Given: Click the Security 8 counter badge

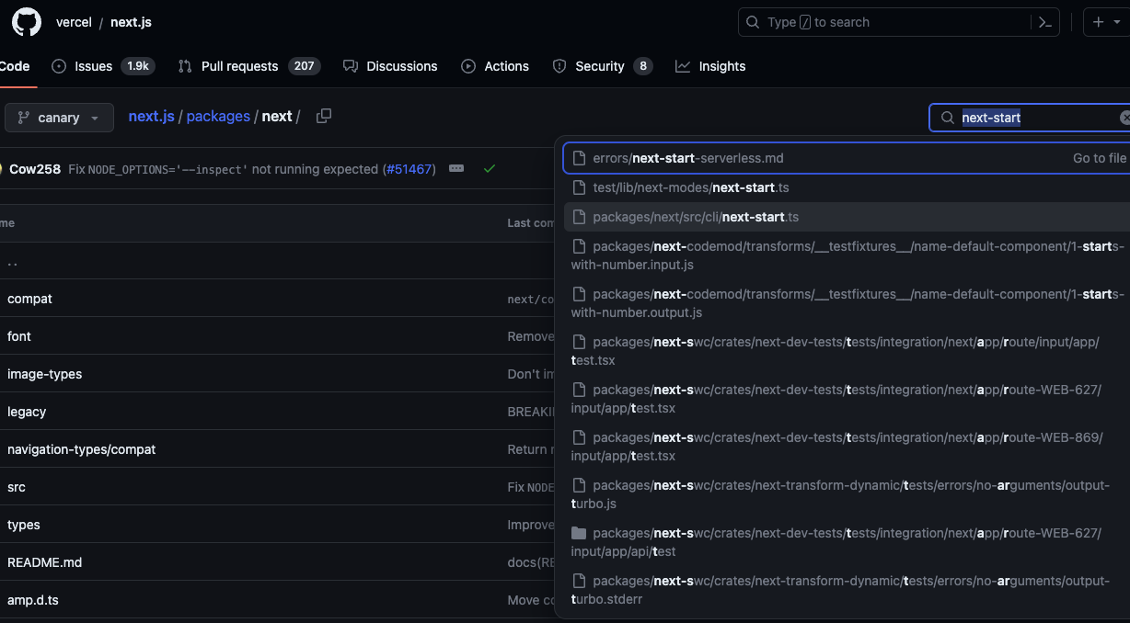Looking at the screenshot, I should coord(642,66).
